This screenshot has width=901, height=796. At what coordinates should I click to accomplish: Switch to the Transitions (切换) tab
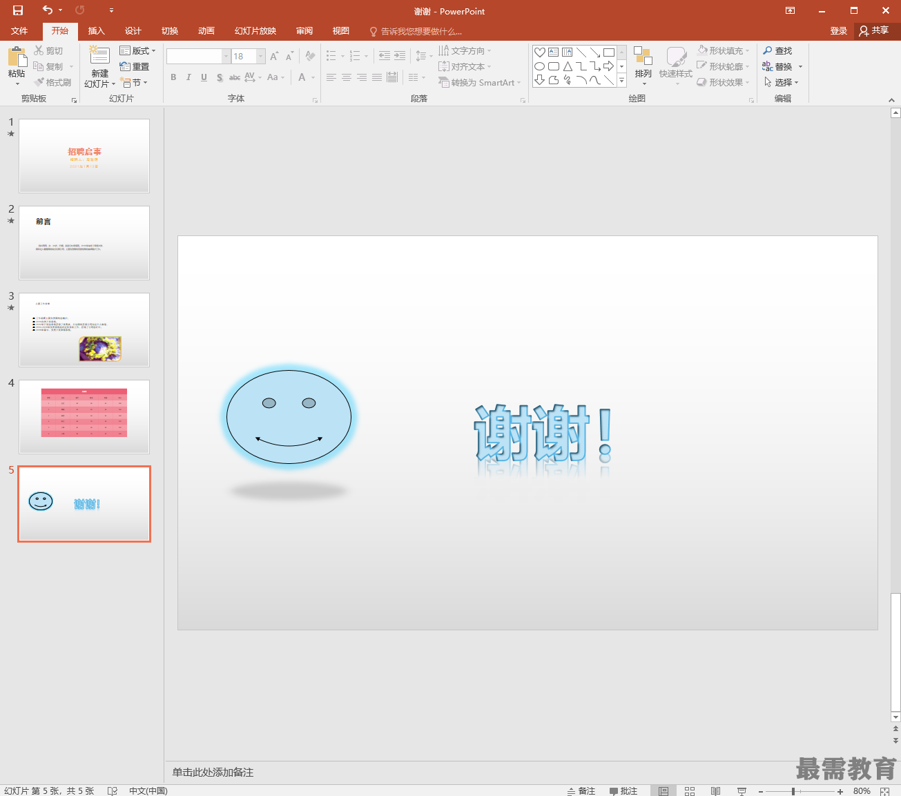(170, 31)
